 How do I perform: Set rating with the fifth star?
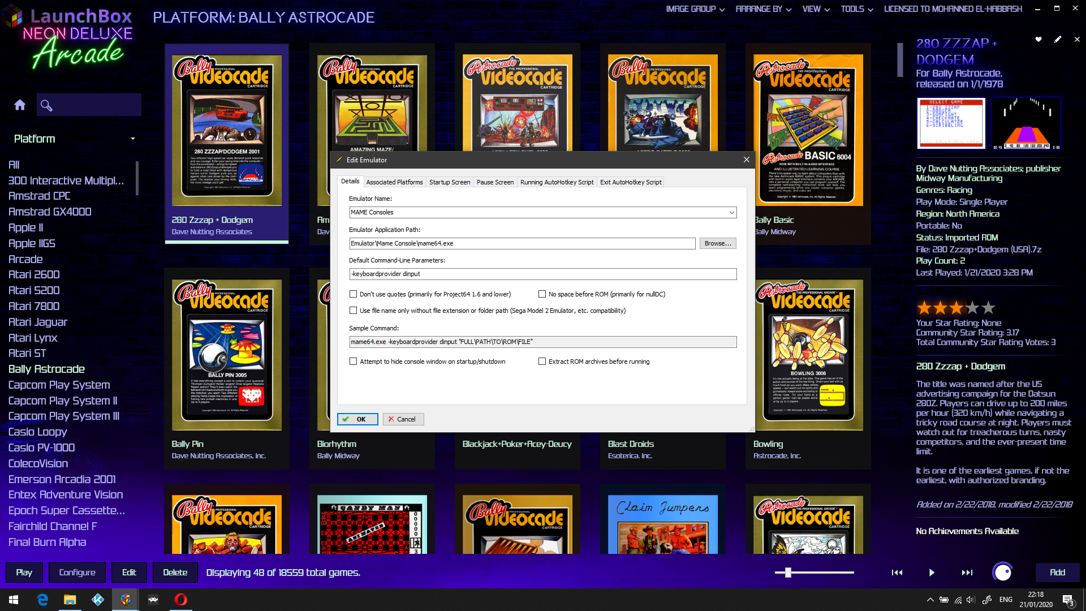[x=988, y=308]
